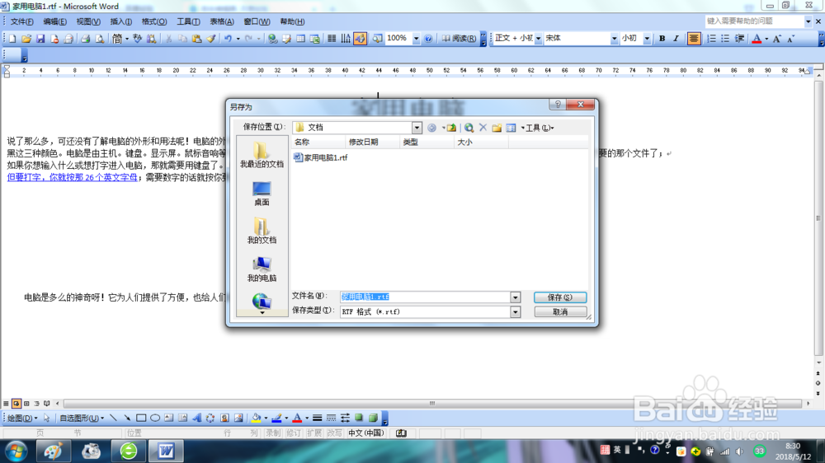Open the 编辑 menu
This screenshot has width=825, height=463.
[x=54, y=21]
